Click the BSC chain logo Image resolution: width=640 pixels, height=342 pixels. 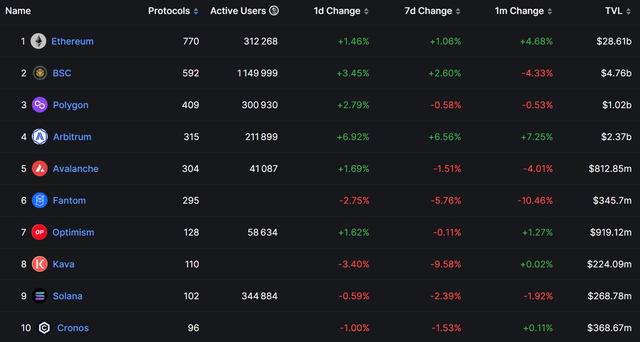click(x=39, y=73)
